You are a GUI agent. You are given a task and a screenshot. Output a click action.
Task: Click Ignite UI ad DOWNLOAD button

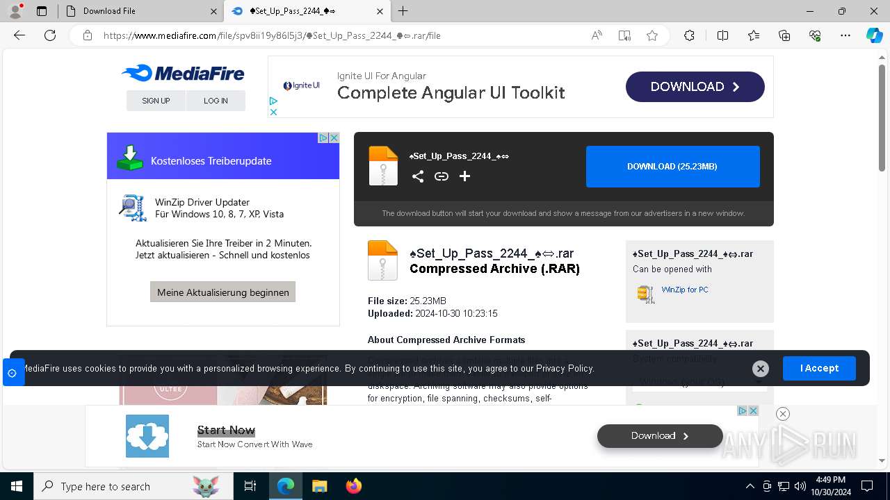tap(695, 87)
